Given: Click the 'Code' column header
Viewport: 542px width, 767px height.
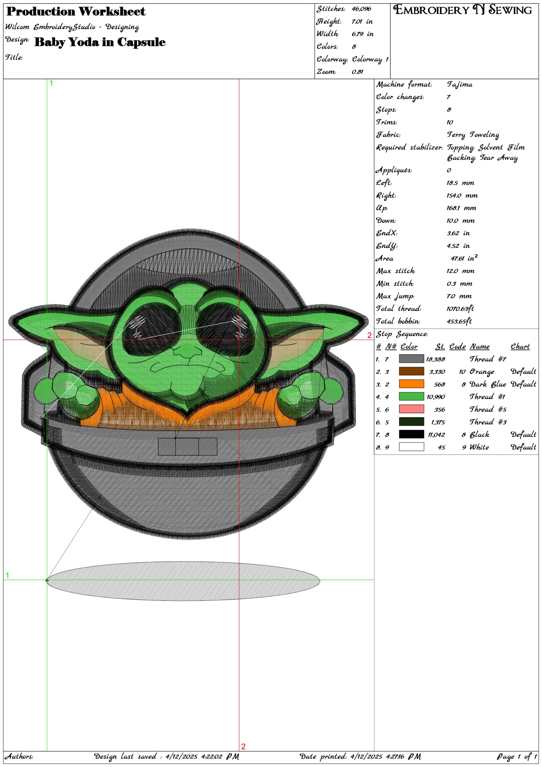Looking at the screenshot, I should pos(457,346).
